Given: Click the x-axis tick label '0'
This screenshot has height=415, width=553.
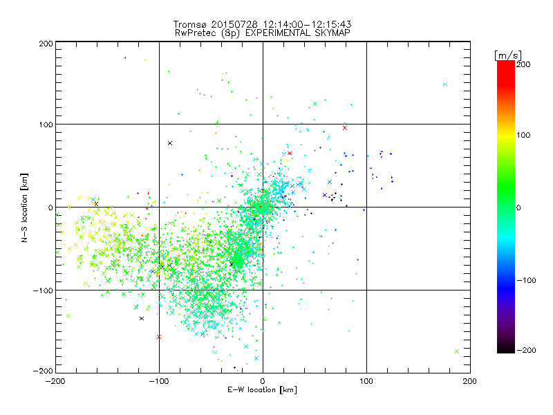Looking at the screenshot, I should [x=263, y=381].
